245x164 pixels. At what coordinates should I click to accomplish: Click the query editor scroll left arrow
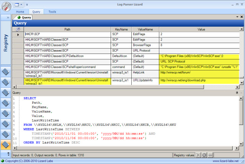[15, 148]
